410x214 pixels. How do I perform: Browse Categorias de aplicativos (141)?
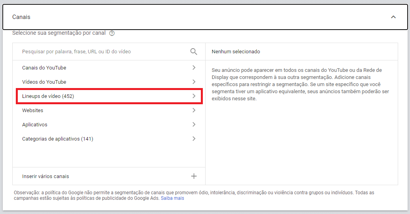(58, 139)
